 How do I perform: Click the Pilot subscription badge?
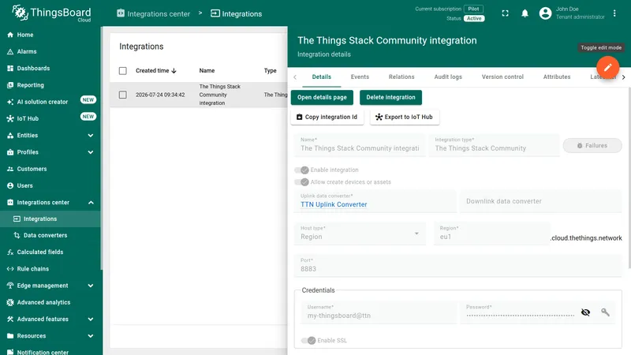pos(474,9)
